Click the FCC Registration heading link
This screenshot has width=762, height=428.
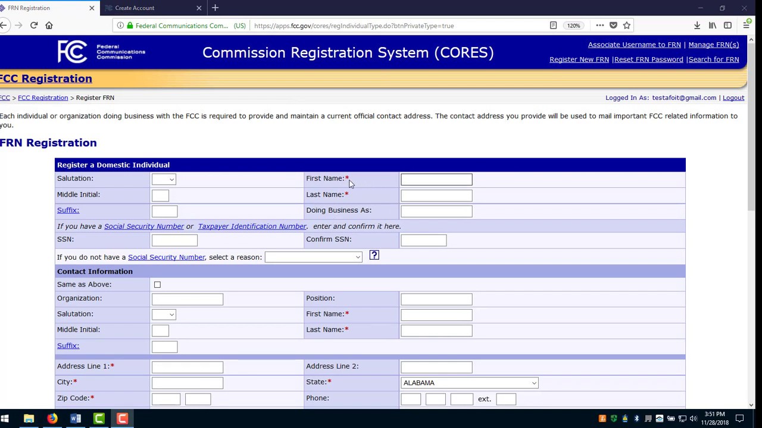click(46, 78)
